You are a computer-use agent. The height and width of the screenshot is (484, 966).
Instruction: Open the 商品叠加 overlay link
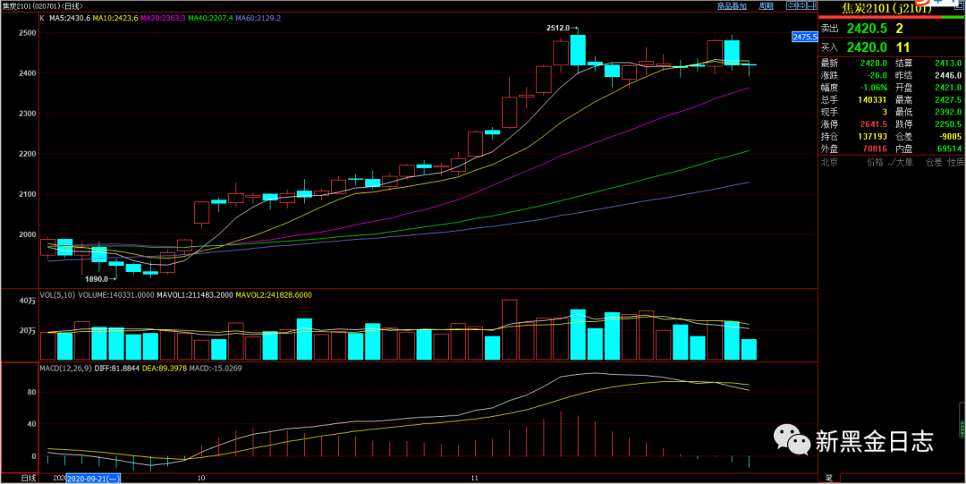click(732, 5)
